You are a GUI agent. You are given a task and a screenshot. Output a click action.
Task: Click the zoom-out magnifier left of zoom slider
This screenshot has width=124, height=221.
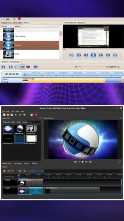coord(76,67)
